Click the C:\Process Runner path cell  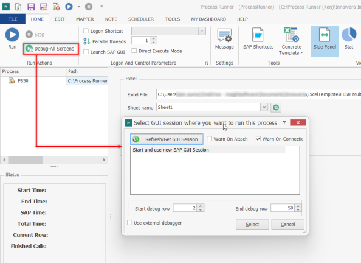tap(87, 81)
